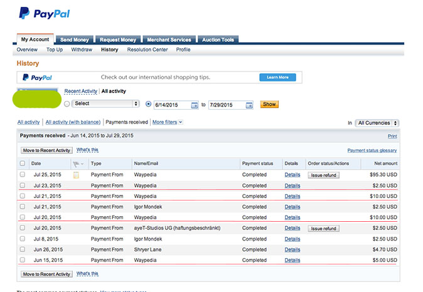Open the Select activity type dropdown

[105, 103]
